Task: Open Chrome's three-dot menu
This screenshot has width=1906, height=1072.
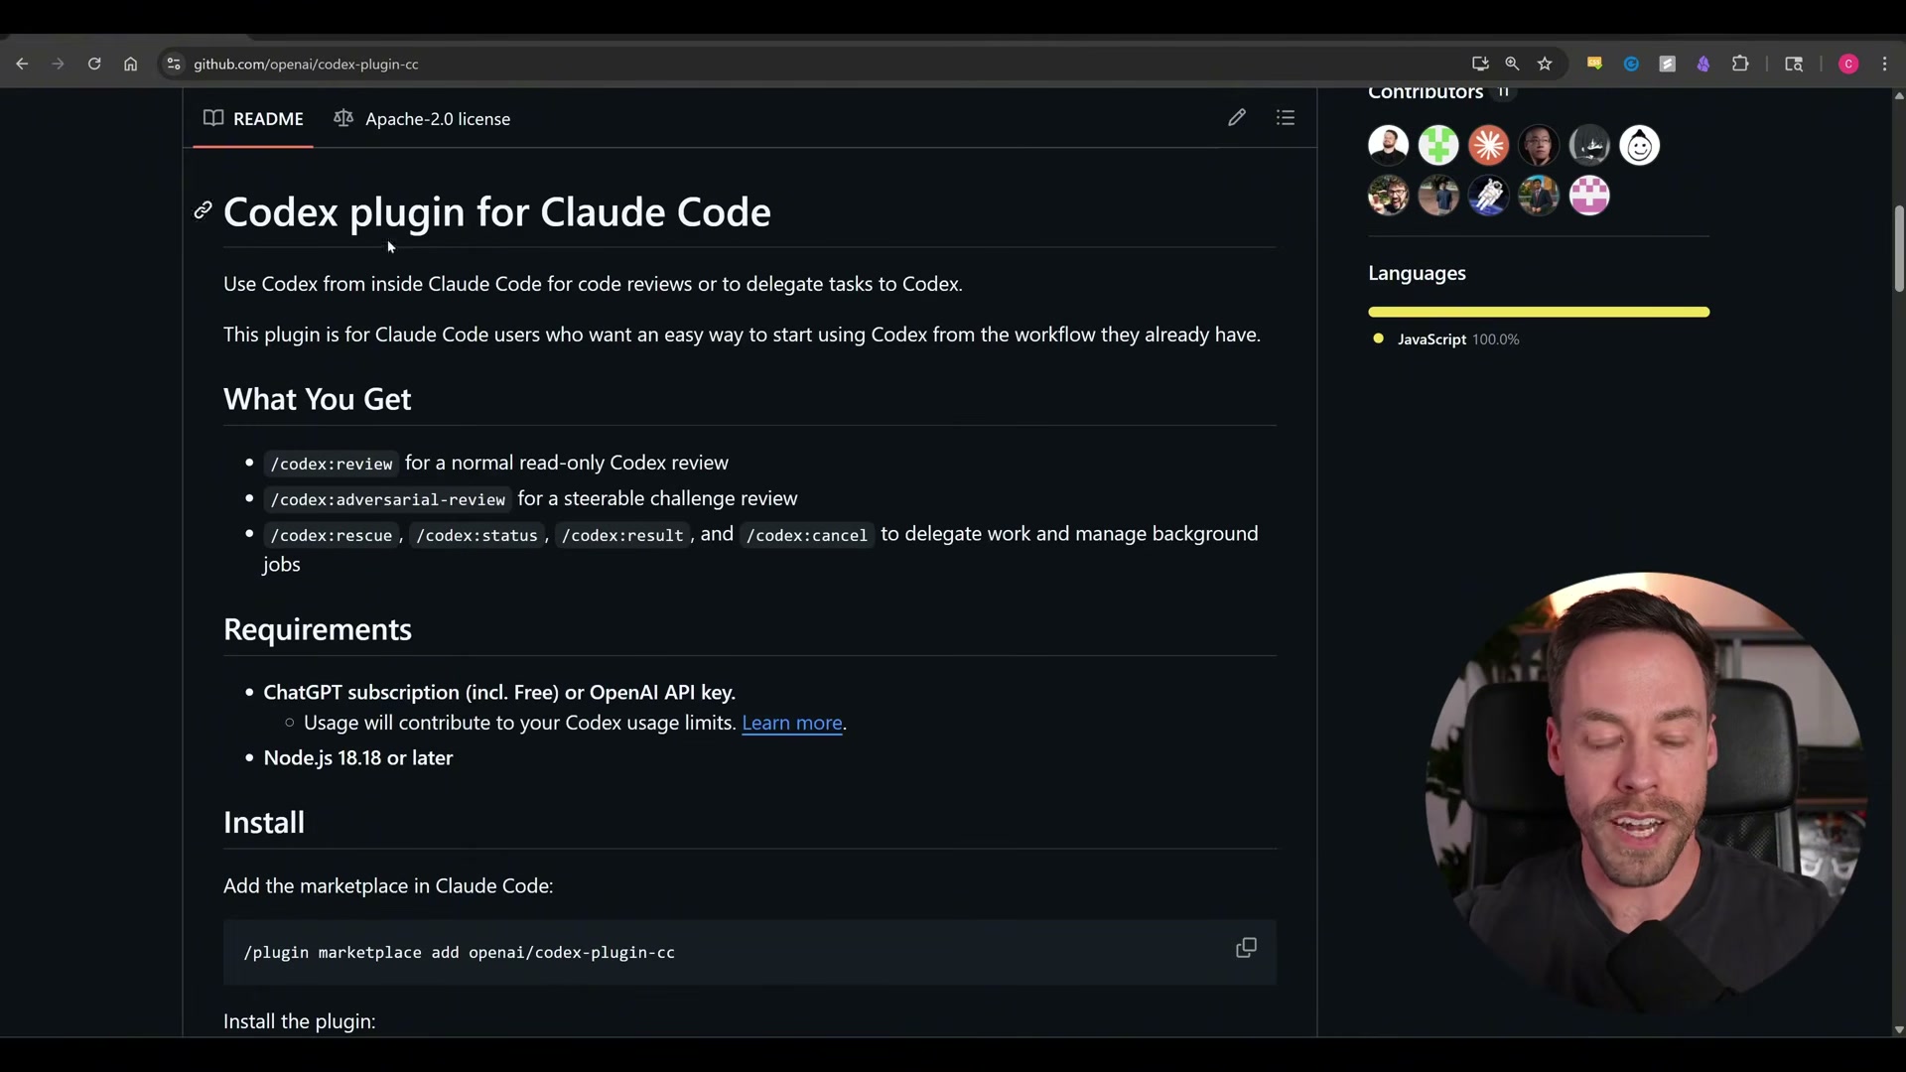Action: [1884, 64]
